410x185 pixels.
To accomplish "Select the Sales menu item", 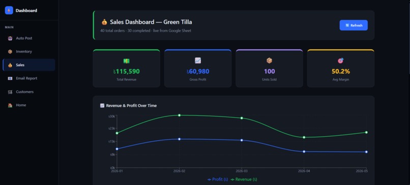I will 29,65.
